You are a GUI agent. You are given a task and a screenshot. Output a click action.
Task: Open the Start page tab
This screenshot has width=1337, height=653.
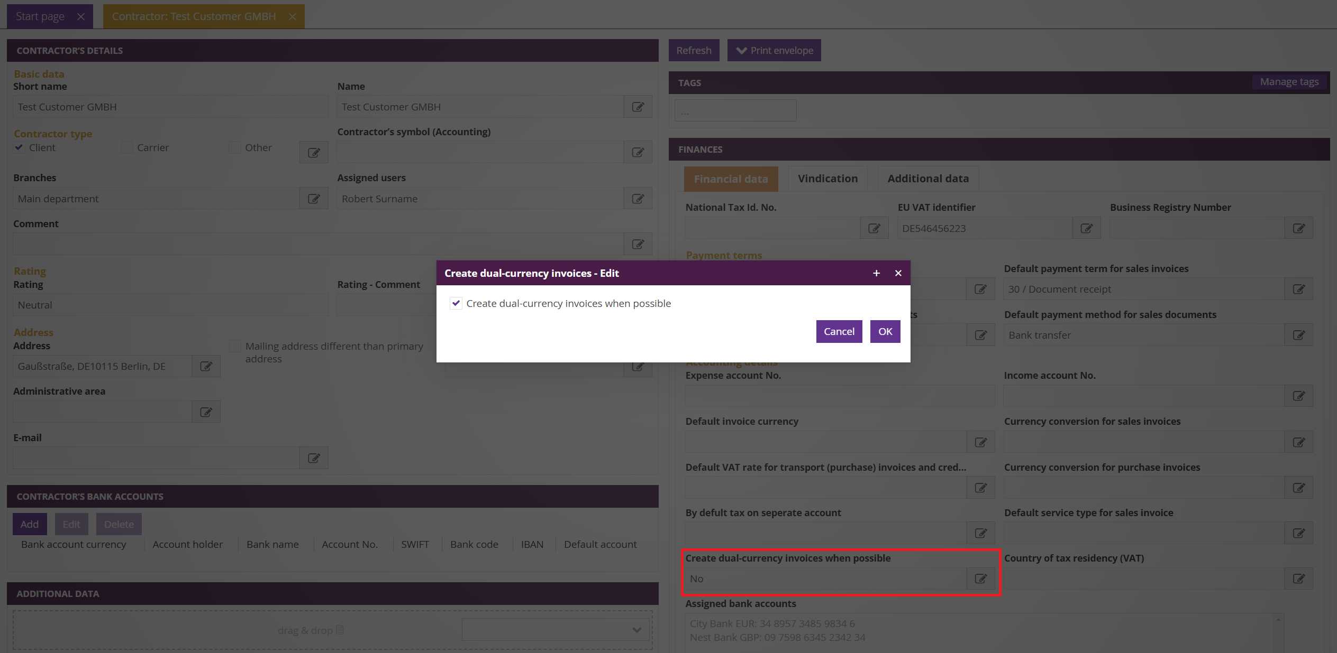click(40, 16)
